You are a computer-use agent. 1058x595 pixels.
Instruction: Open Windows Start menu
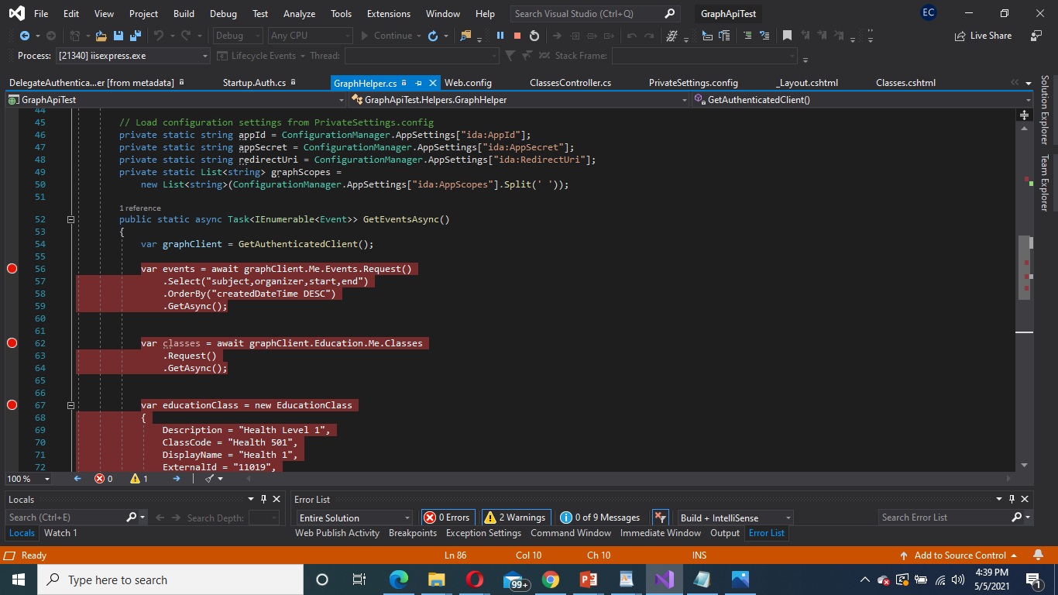click(19, 580)
